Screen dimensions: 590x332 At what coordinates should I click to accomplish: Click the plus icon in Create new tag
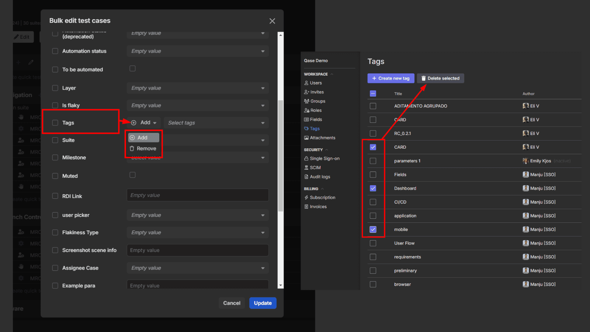coord(374,78)
